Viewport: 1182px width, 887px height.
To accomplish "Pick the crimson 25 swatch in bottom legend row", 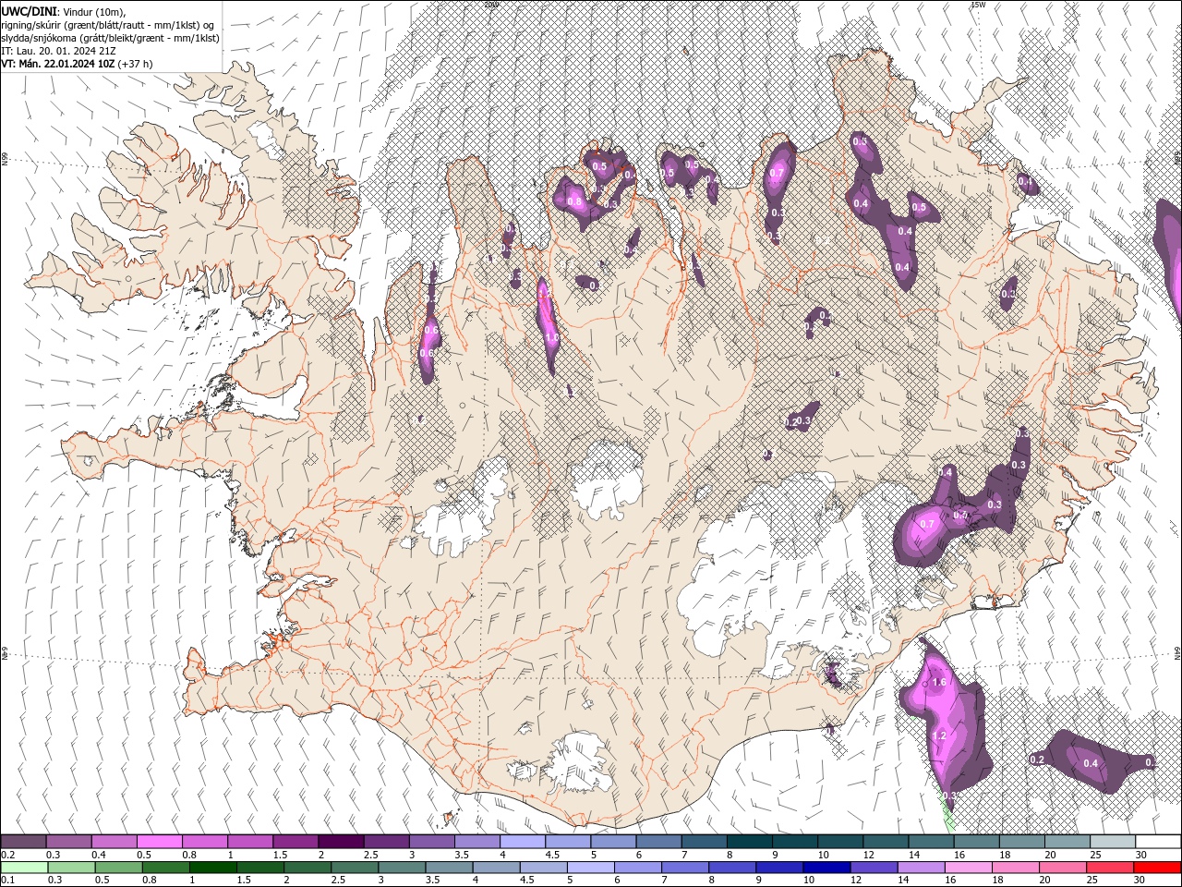I will 1111,868.
